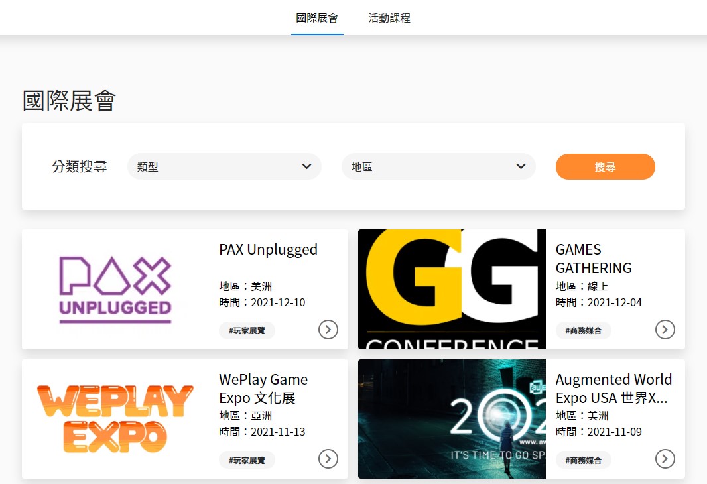Image resolution: width=707 pixels, height=484 pixels.
Task: Open WePlay Game Expo arrow icon
Action: click(x=328, y=459)
